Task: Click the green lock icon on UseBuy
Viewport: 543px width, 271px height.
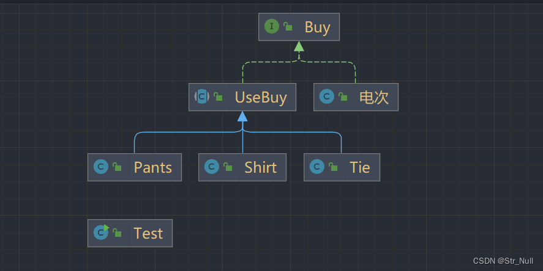Action: (x=218, y=97)
